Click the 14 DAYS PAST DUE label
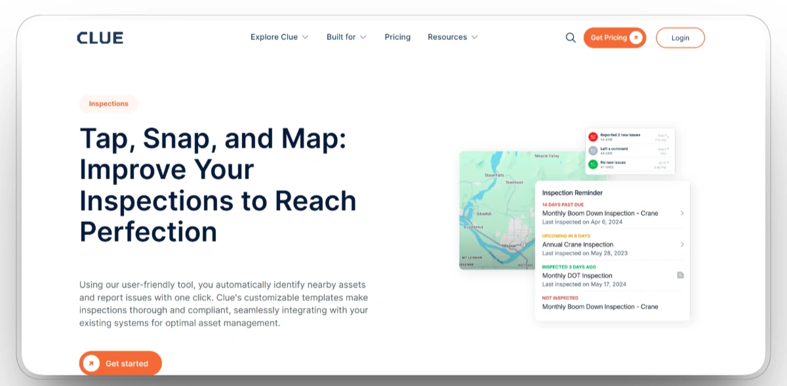The image size is (787, 386). 563,205
